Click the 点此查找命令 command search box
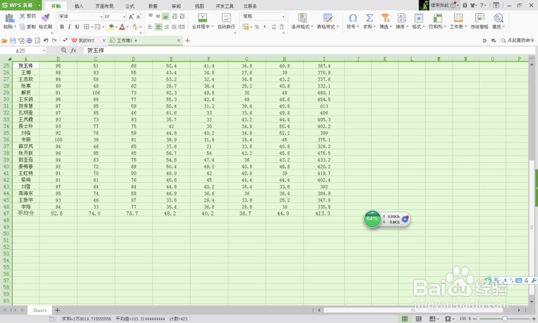Viewport: 538px width, 323px height. pos(518,40)
